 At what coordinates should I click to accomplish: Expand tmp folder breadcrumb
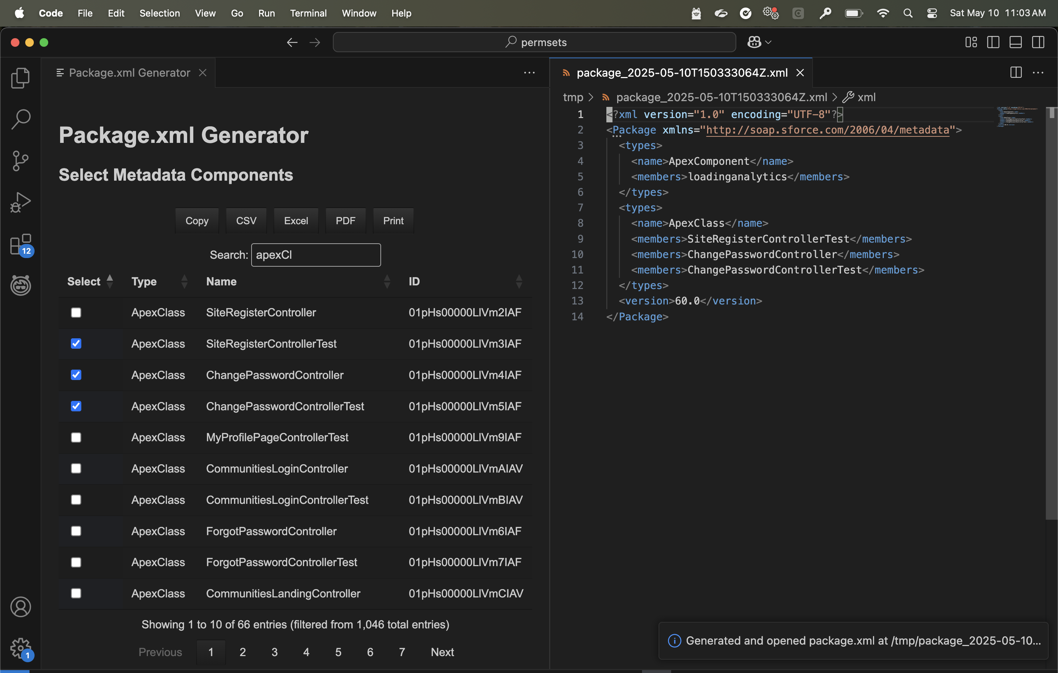[x=573, y=97]
